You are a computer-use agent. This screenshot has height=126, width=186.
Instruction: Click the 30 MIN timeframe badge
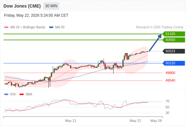(x=51, y=6)
